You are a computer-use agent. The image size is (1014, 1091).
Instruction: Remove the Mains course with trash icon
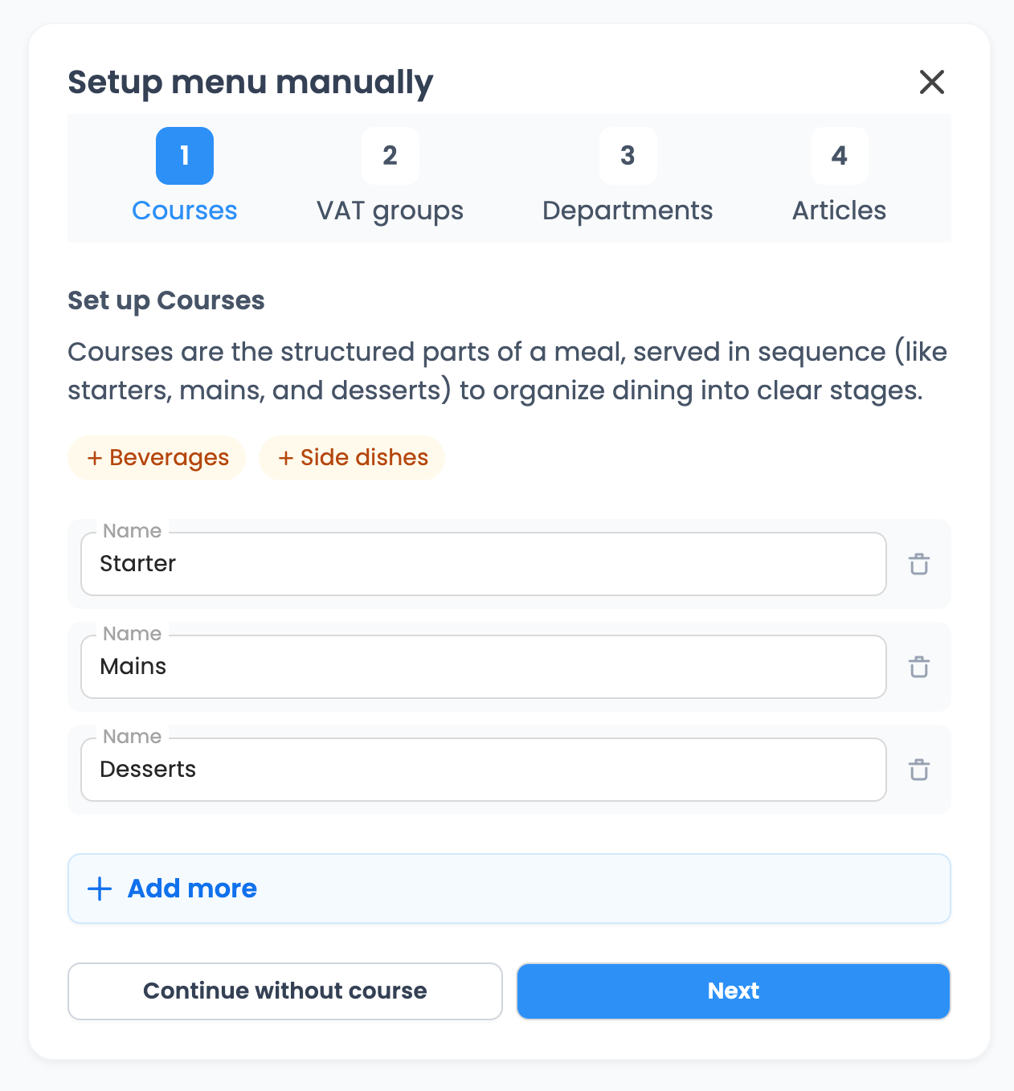pyautogui.click(x=919, y=667)
